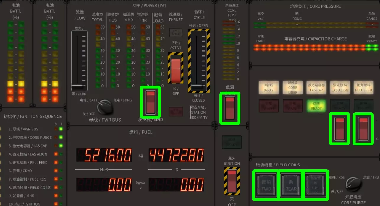Click orange LED for FUEL REG step
The height and width of the screenshot is (206, 380).
56,179
